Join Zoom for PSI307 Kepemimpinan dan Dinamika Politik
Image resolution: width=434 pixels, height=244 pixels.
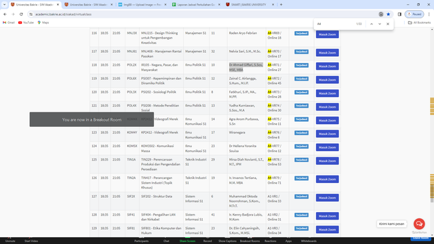coord(327,80)
